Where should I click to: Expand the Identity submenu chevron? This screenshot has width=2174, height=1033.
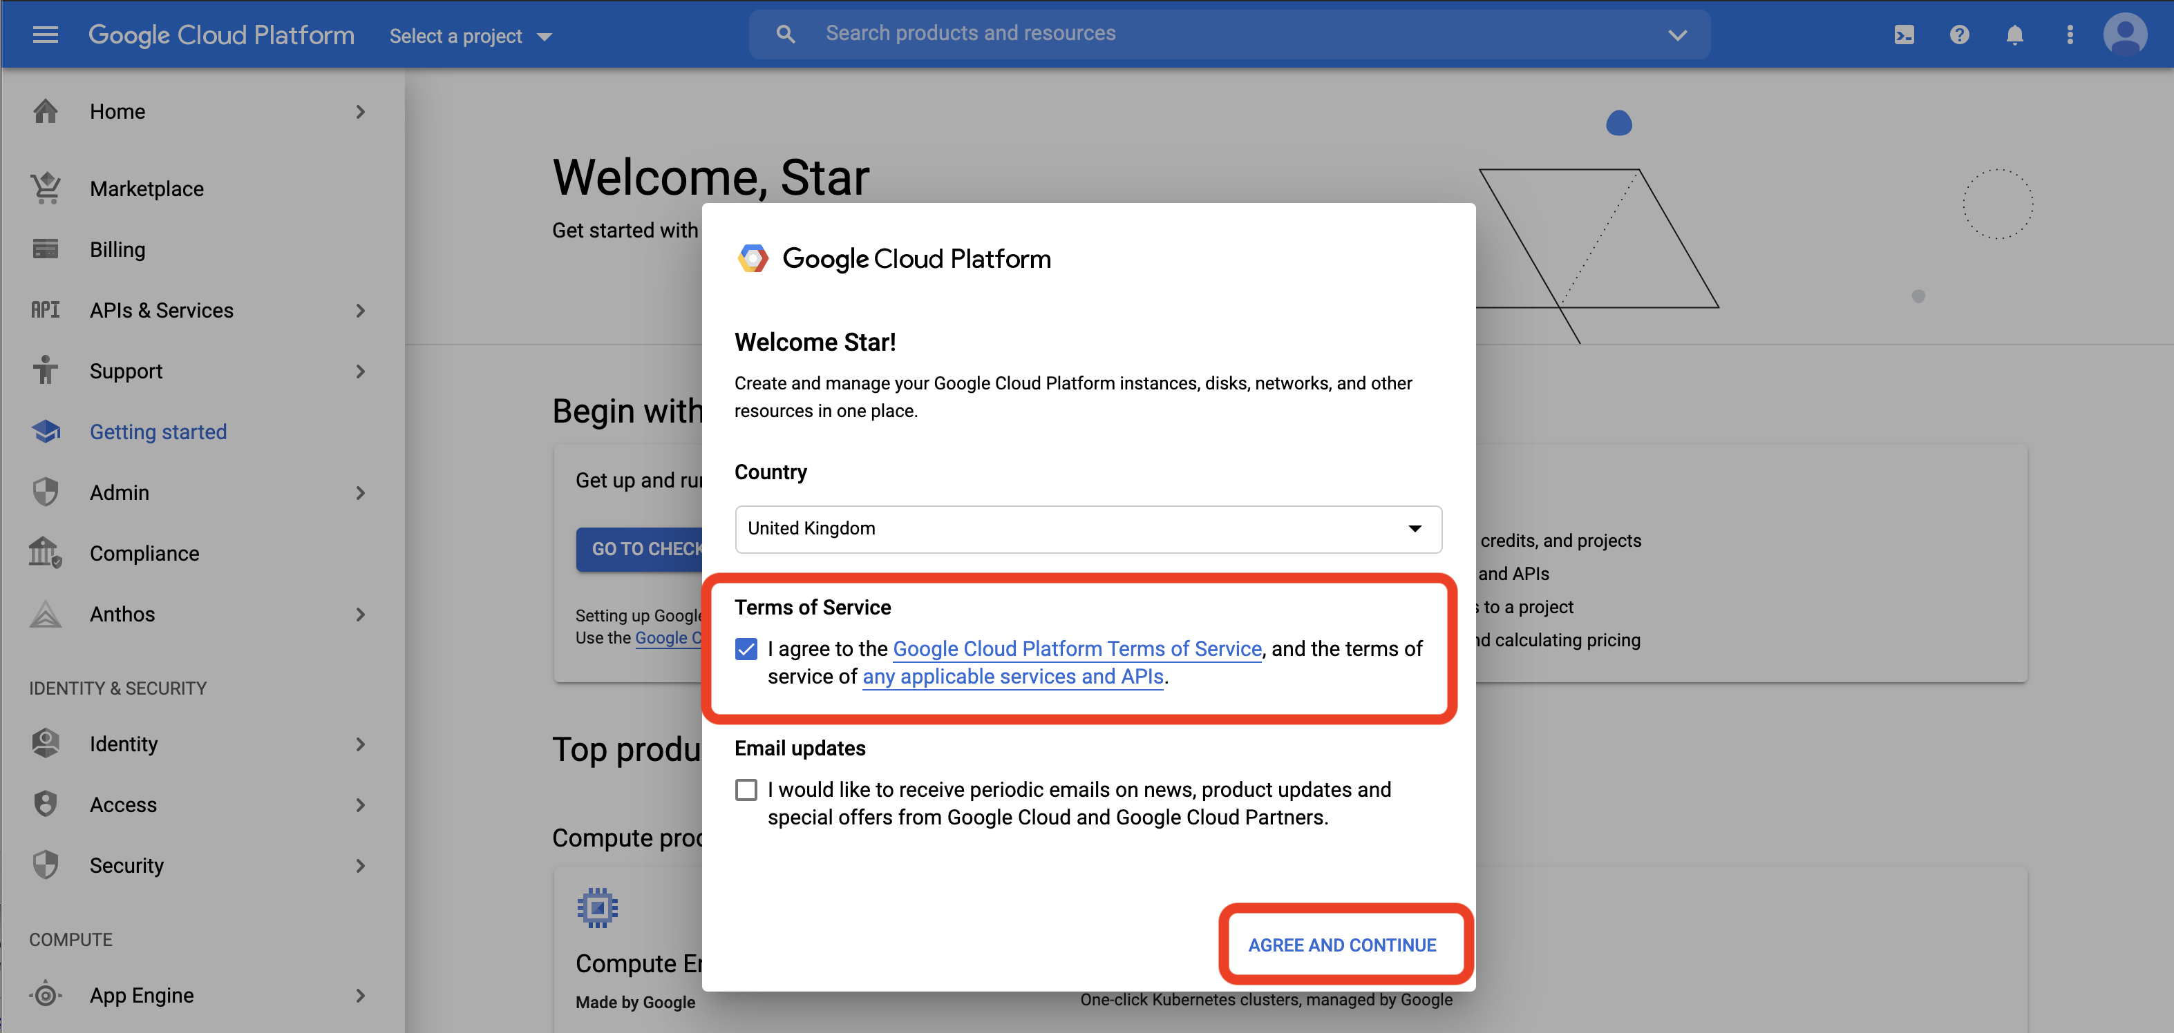(x=360, y=744)
